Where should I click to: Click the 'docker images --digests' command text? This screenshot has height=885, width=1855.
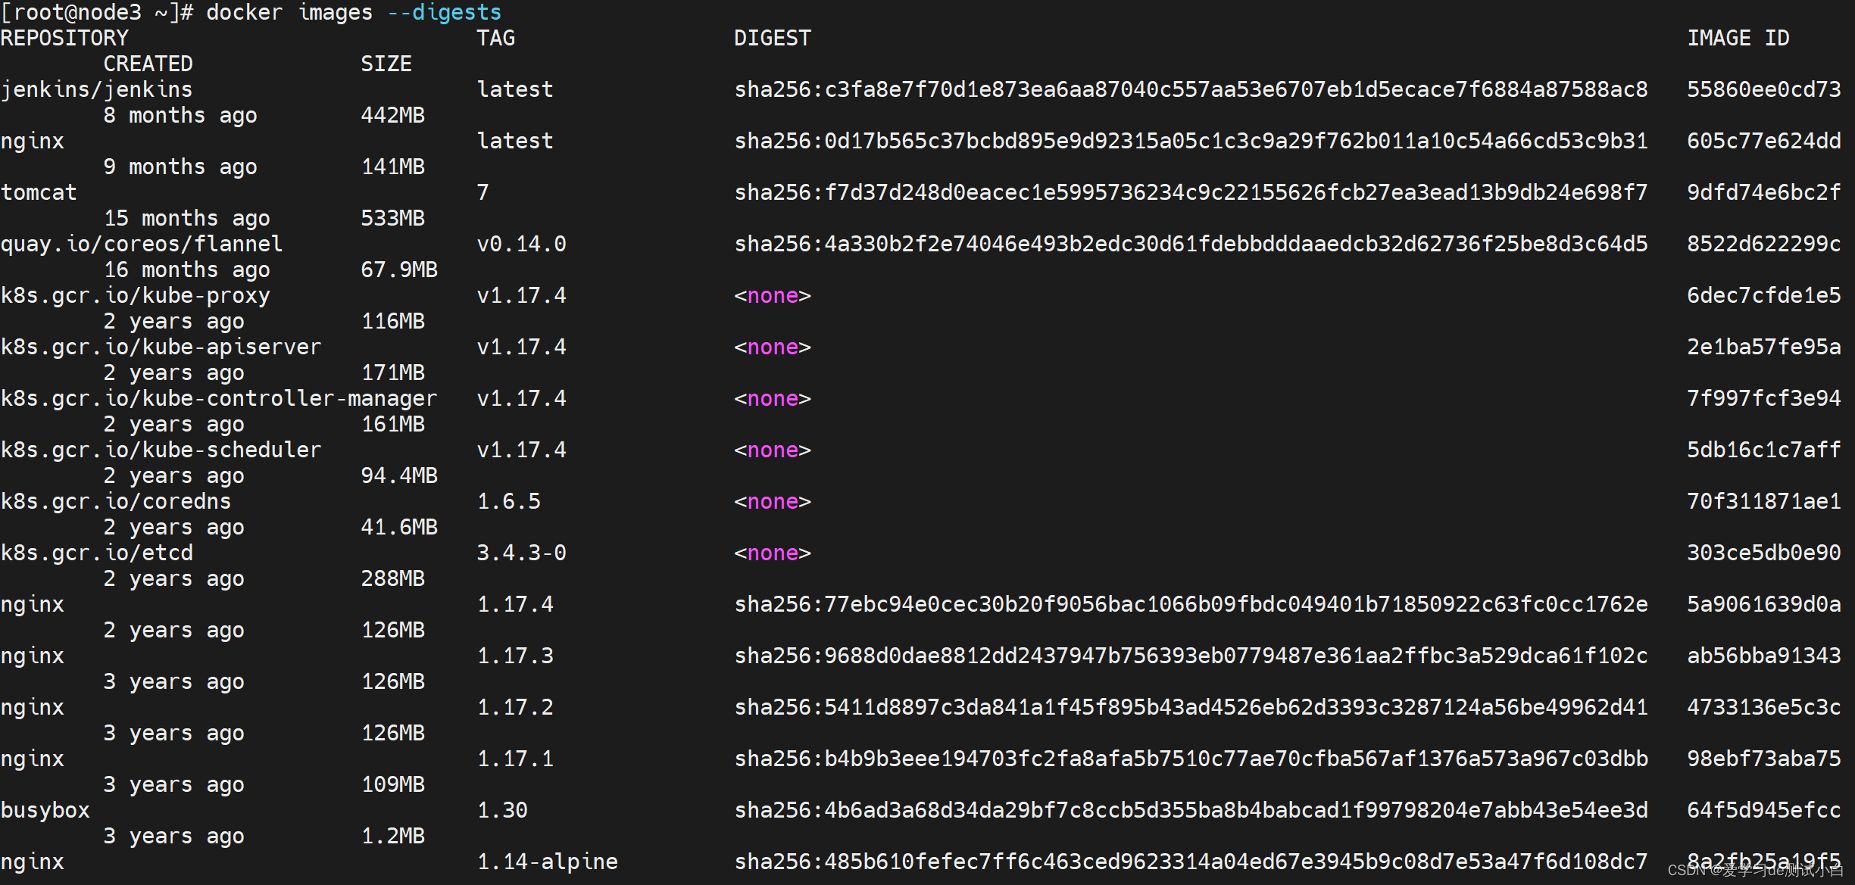click(354, 13)
